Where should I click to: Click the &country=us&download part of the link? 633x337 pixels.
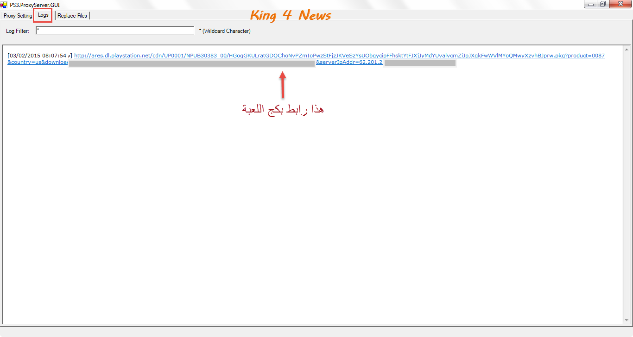click(x=37, y=62)
